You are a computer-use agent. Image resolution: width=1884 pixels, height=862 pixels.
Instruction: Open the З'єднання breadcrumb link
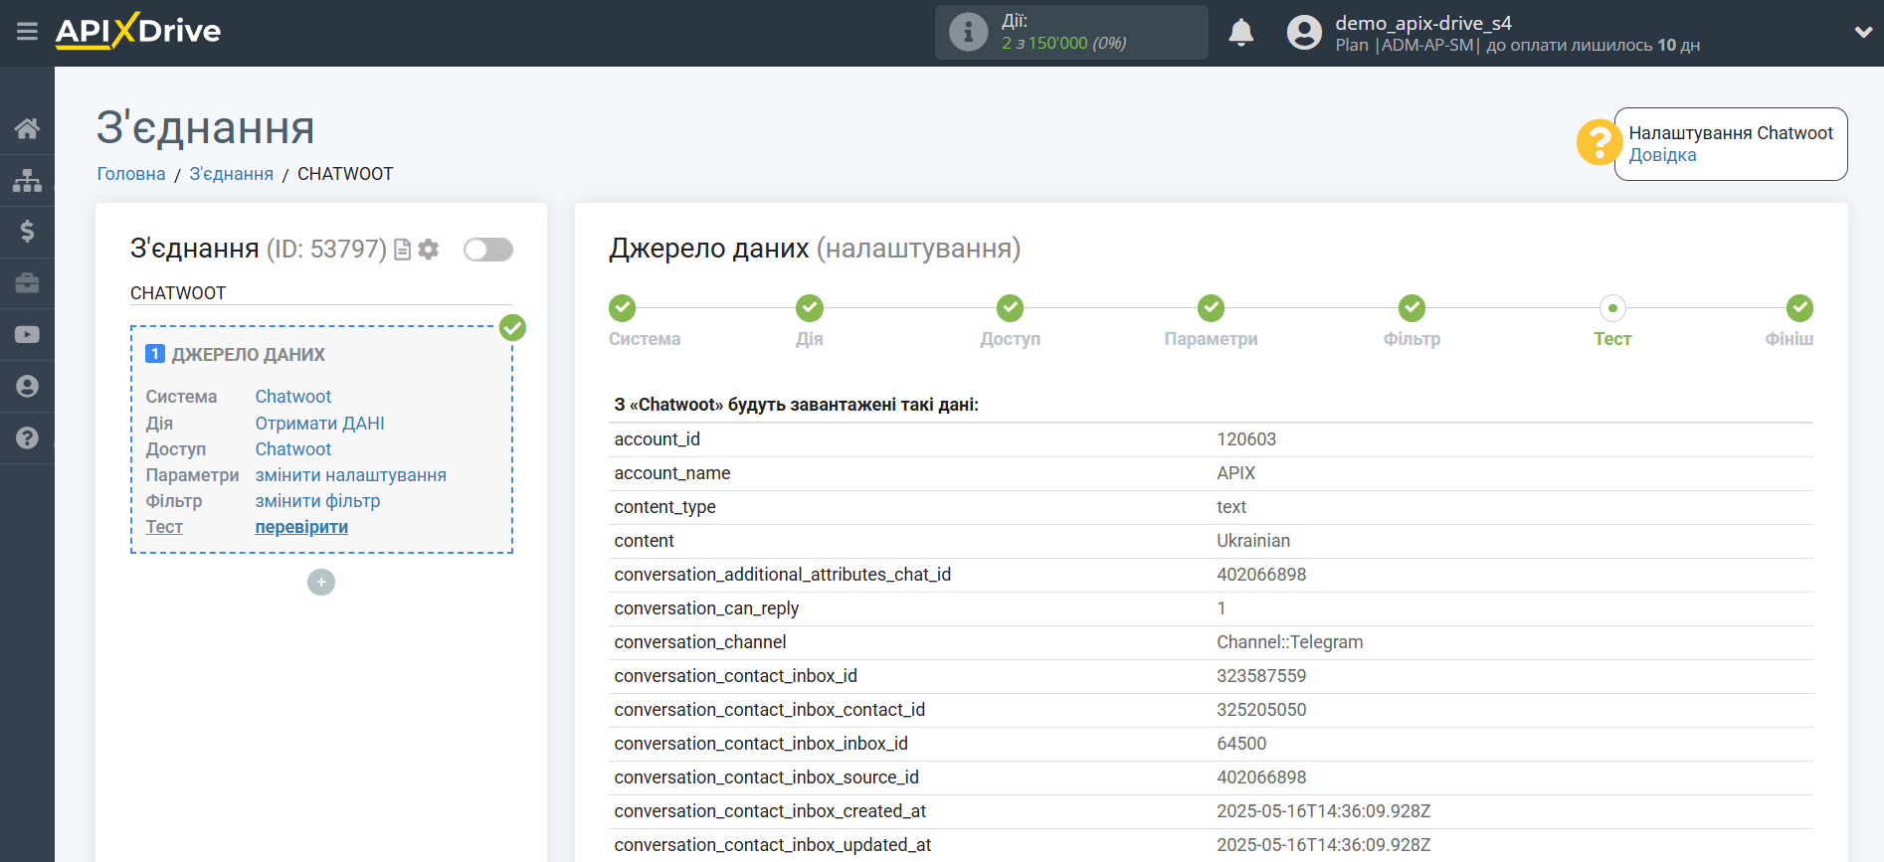232,174
